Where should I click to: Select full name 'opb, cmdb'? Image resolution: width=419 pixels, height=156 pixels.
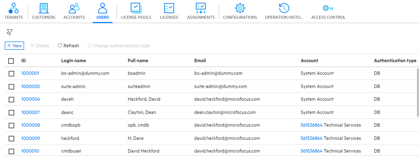138,125
